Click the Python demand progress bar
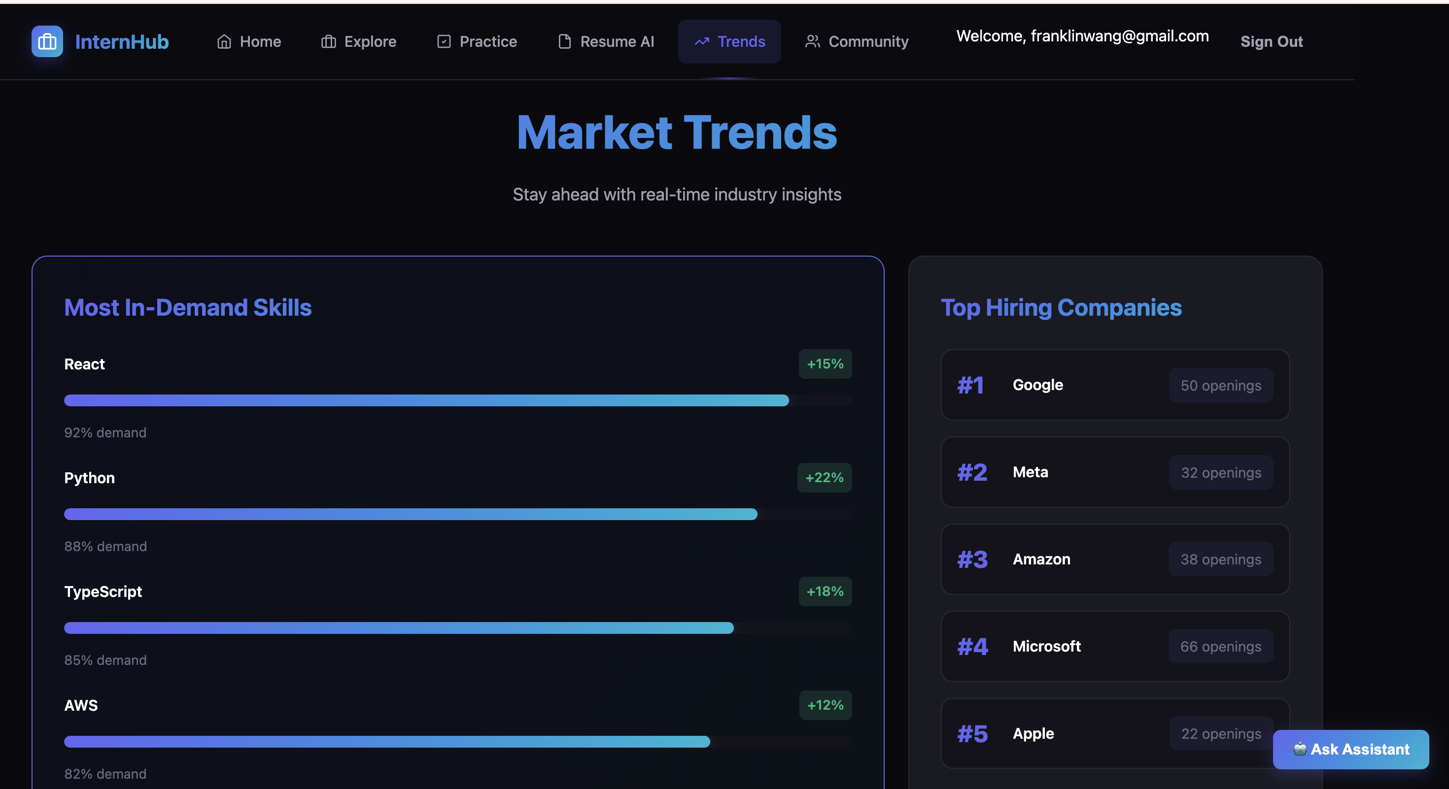The image size is (1449, 789). [x=410, y=514]
